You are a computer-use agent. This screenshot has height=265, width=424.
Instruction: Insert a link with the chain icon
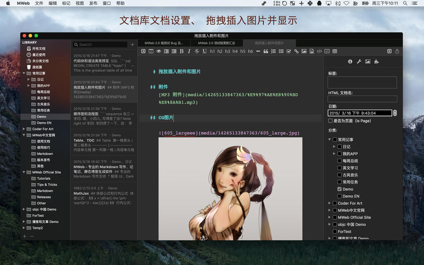(296, 51)
